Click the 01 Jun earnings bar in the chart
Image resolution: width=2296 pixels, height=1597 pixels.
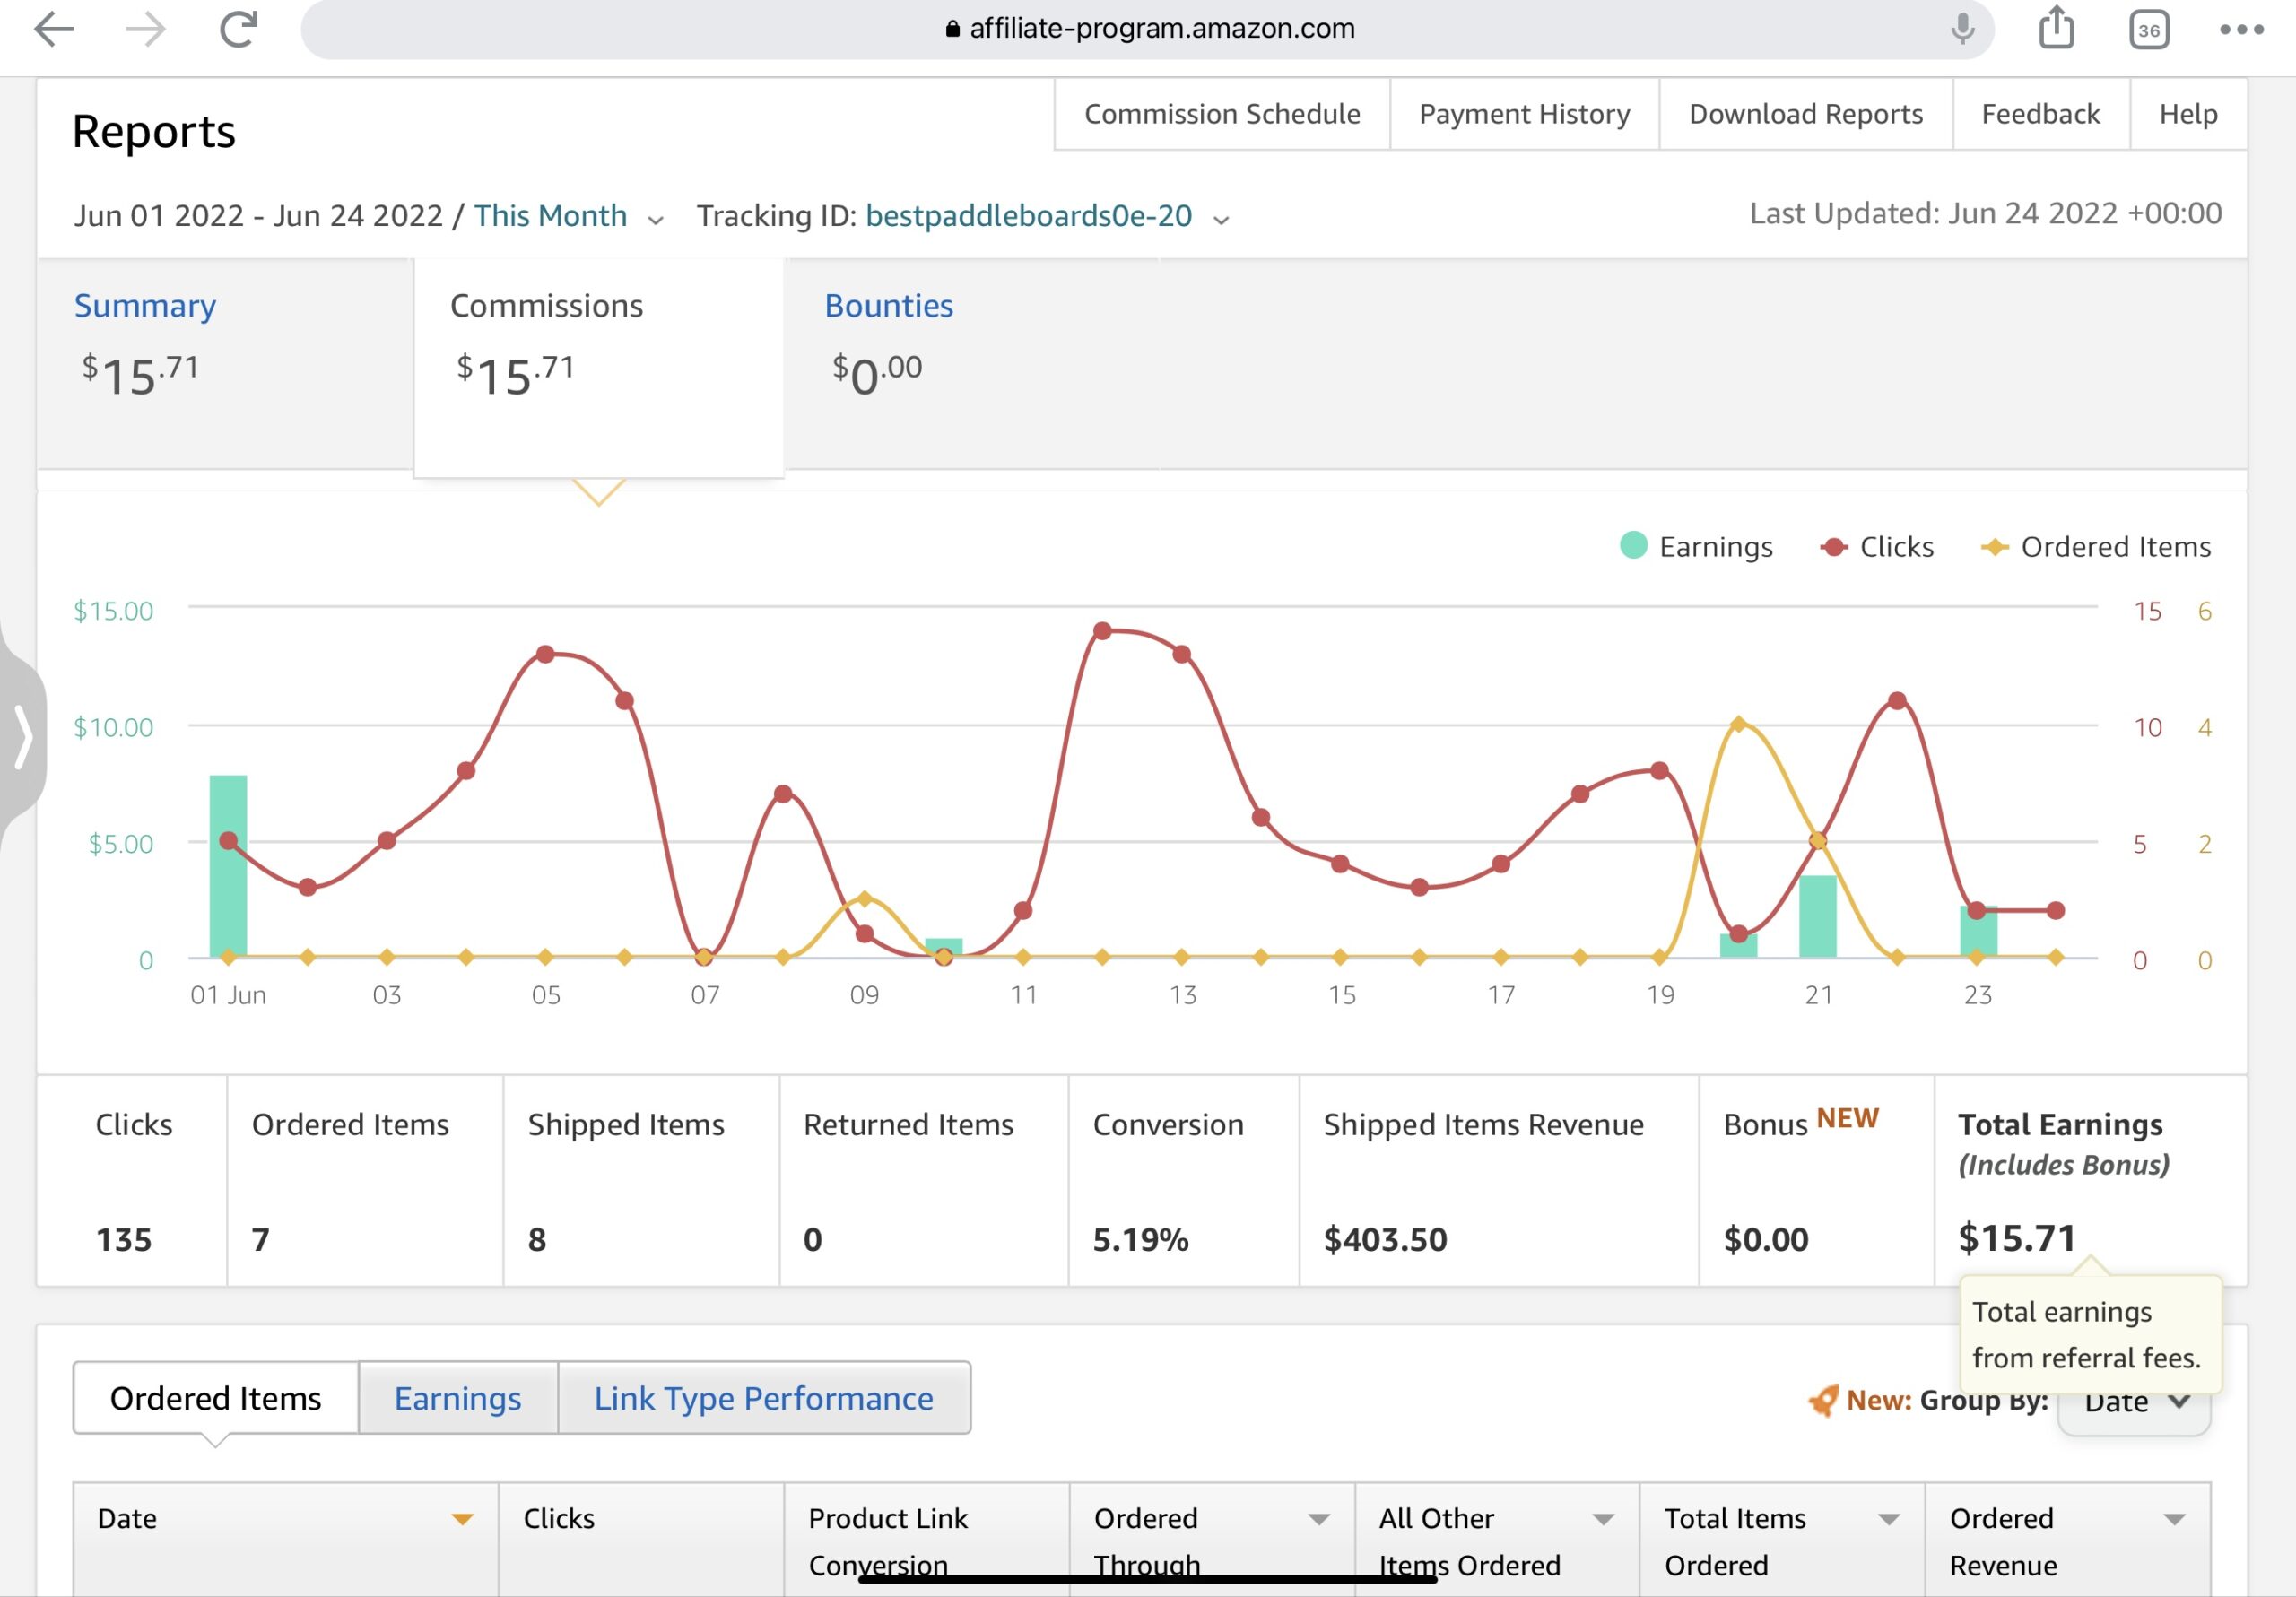tap(228, 866)
